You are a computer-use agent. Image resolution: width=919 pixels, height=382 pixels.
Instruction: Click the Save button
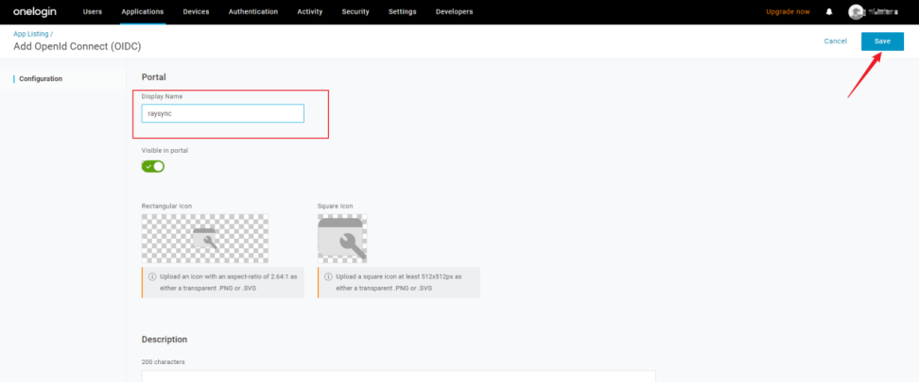click(x=881, y=42)
